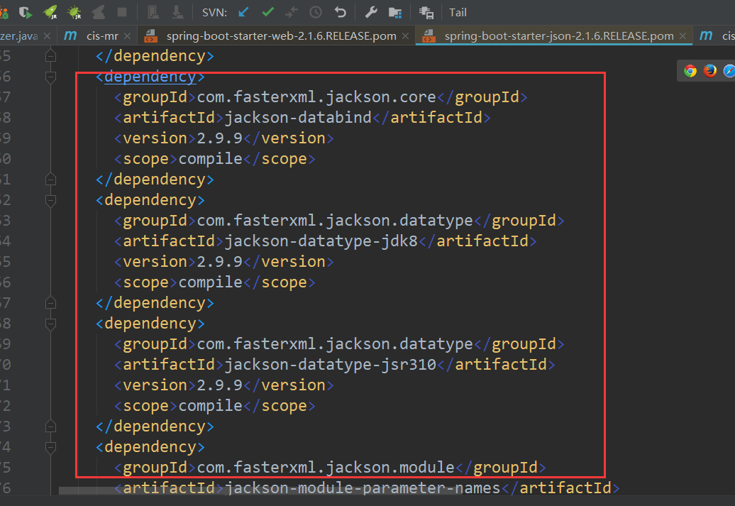This screenshot has width=735, height=506.
Task: Open the folder icon beside the wrench
Action: click(x=395, y=12)
